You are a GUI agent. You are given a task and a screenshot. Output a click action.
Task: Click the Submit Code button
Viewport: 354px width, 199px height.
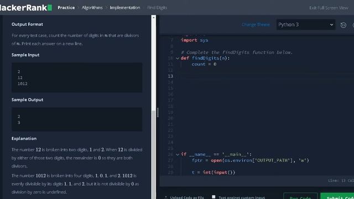[337, 196]
